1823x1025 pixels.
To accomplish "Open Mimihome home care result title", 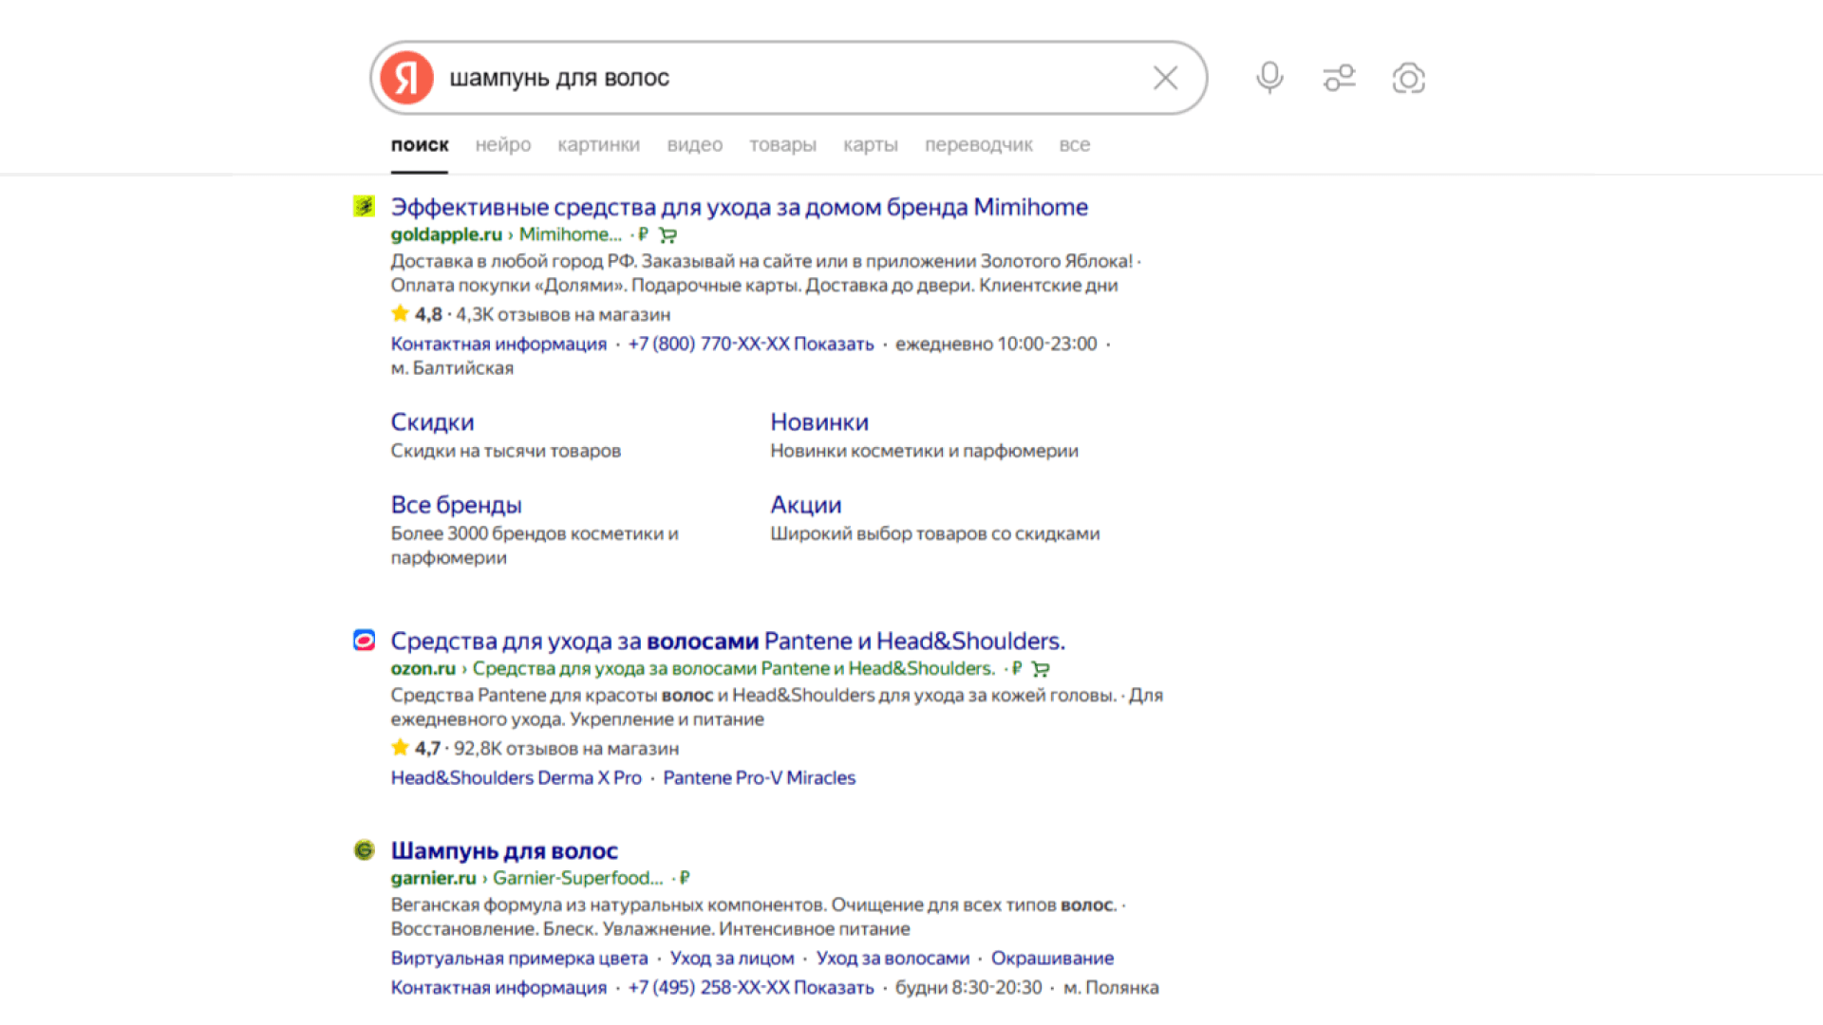I will pos(739,207).
